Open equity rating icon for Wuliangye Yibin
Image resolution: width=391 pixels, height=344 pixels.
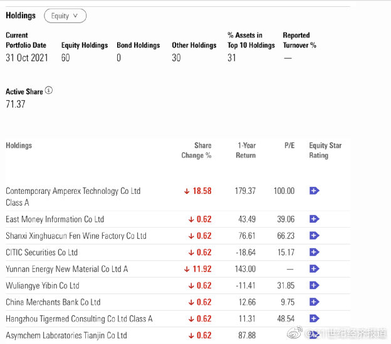pyautogui.click(x=314, y=285)
